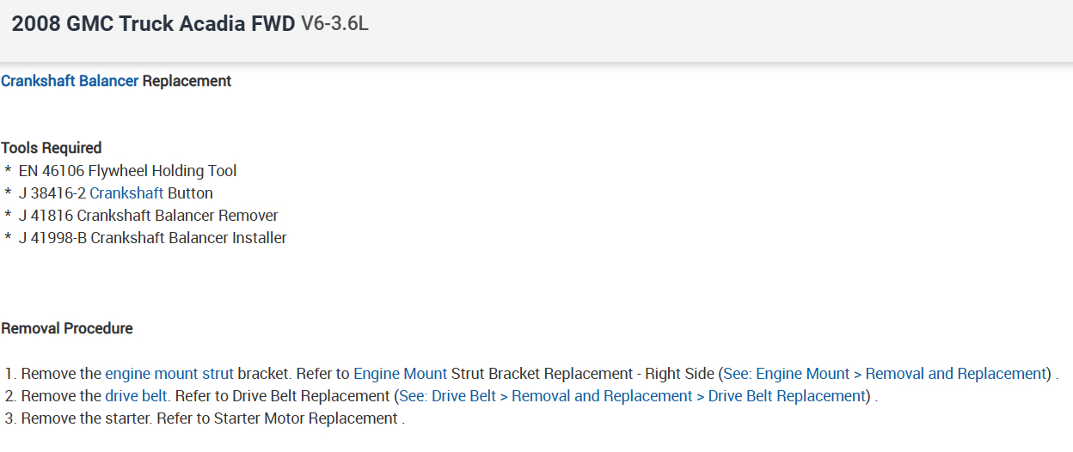The image size is (1073, 452).
Task: Click the 2008 GMC Truck Acadia FWD title
Action: [x=153, y=24]
